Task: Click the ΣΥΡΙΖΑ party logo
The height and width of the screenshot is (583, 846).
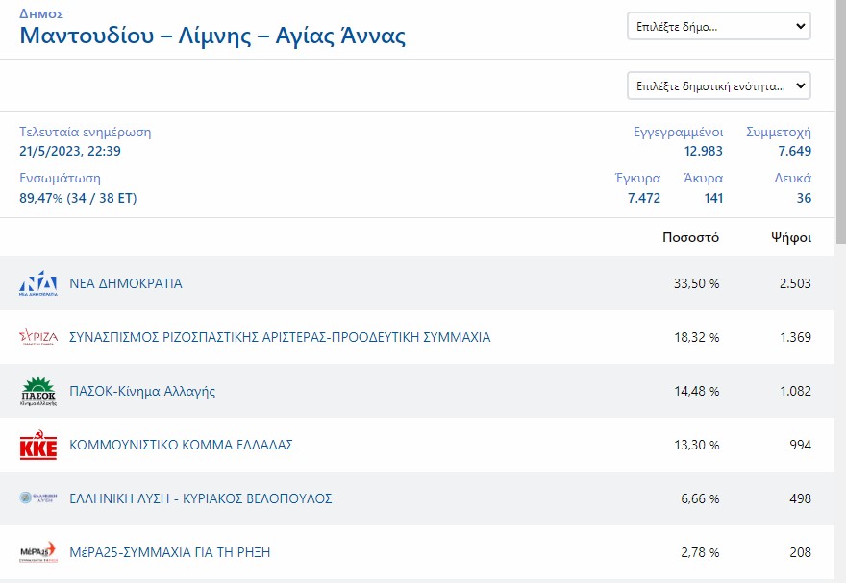Action: point(38,337)
